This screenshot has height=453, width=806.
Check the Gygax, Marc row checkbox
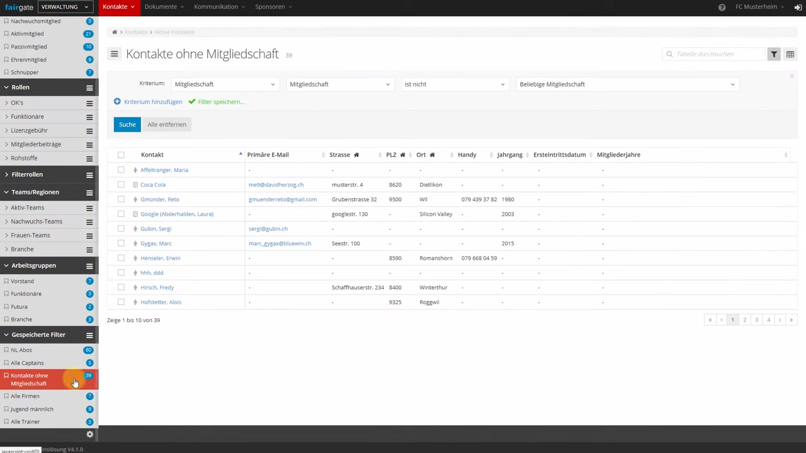[121, 243]
